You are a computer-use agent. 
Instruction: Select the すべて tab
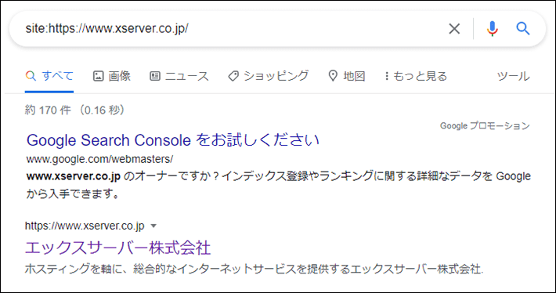click(49, 76)
